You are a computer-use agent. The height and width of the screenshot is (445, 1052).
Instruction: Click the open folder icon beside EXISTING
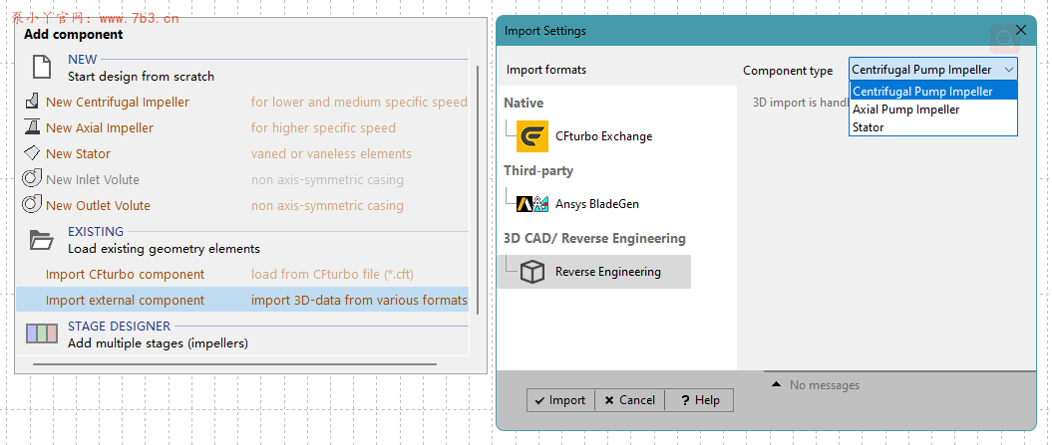point(42,240)
